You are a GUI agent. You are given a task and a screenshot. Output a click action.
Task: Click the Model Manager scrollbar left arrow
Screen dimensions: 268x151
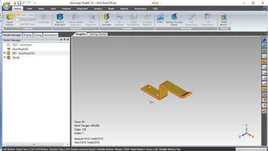tap(4, 144)
